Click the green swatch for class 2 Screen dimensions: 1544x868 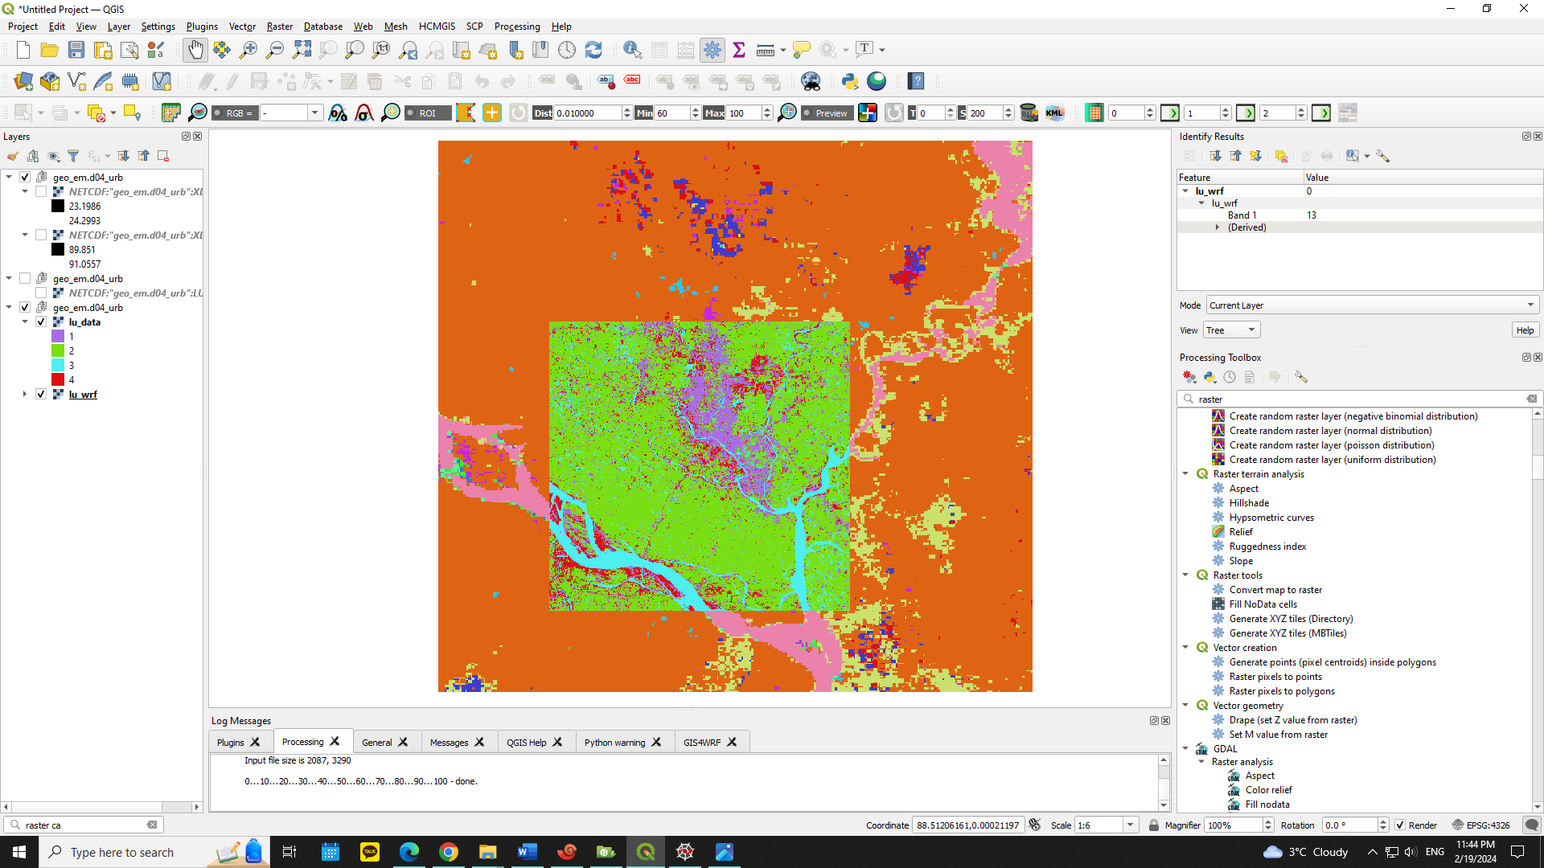[x=58, y=350]
